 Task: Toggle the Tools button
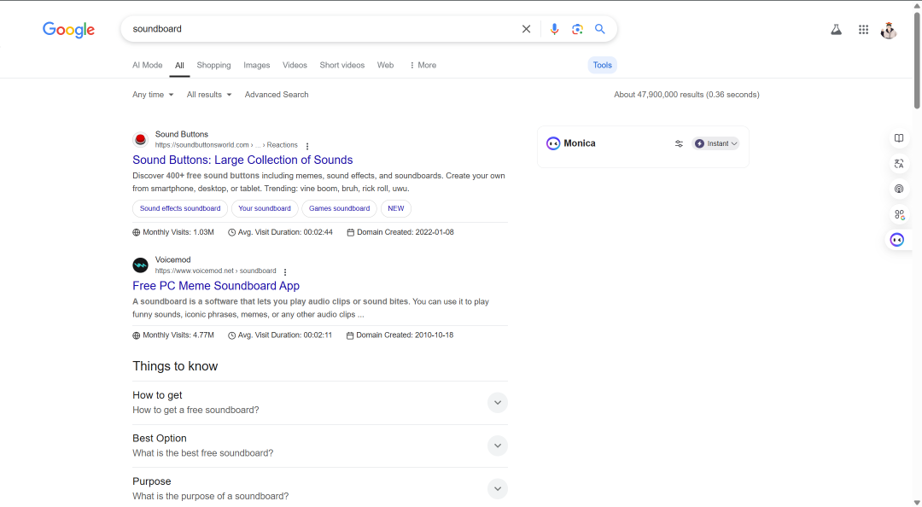[602, 65]
